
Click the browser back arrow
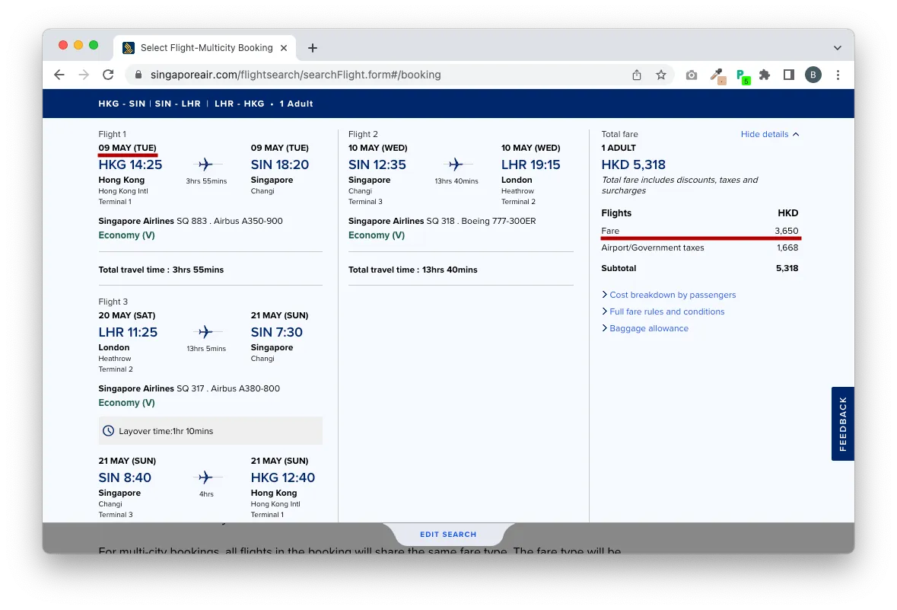tap(59, 75)
